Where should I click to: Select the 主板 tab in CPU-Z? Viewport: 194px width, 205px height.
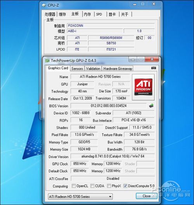[x=75, y=14]
